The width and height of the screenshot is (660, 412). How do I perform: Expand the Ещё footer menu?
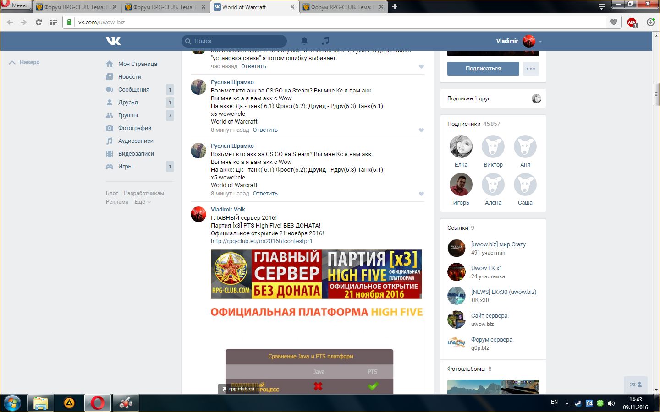142,202
